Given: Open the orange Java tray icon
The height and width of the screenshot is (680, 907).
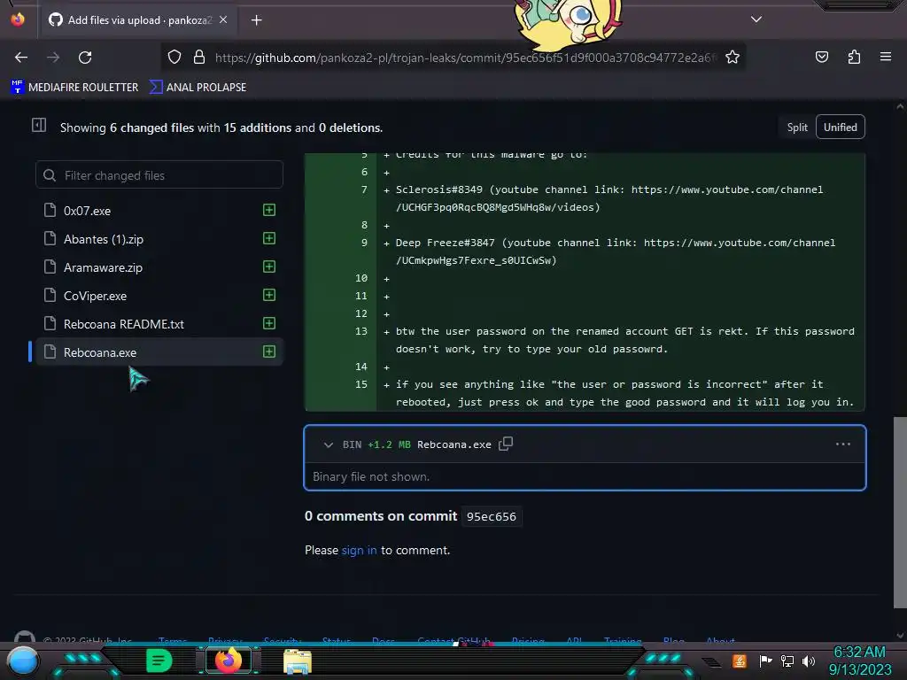Looking at the screenshot, I should coord(740,661).
